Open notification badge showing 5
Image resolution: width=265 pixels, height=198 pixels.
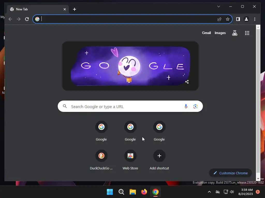258,192
